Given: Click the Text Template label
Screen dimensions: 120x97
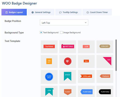Looking at the screenshot, I should pos(12,41).
